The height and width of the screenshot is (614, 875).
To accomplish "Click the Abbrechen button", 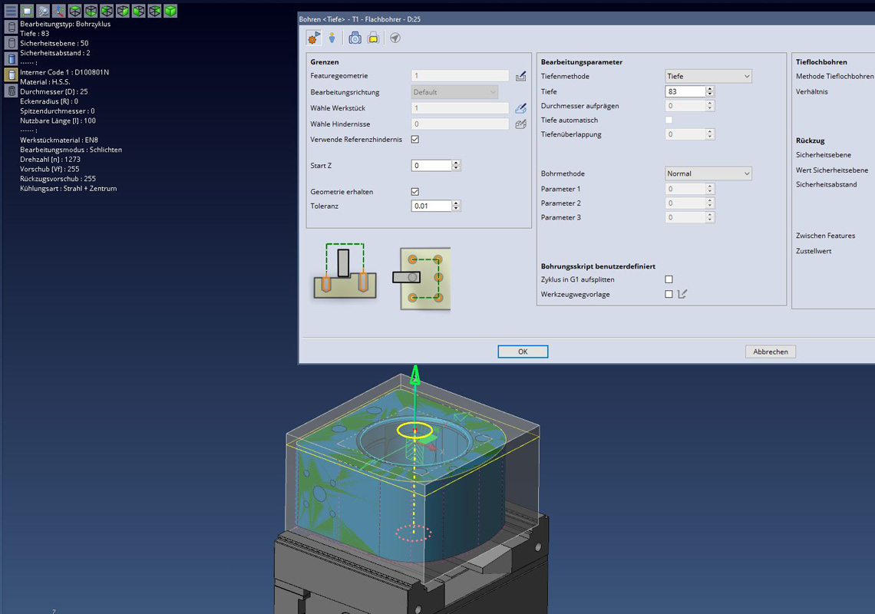I will [x=771, y=352].
